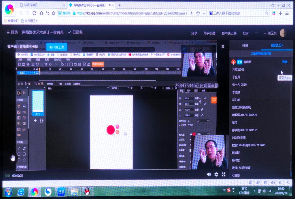Open Internet Explorer from taskbar
The width and height of the screenshot is (295, 199).
point(21,192)
